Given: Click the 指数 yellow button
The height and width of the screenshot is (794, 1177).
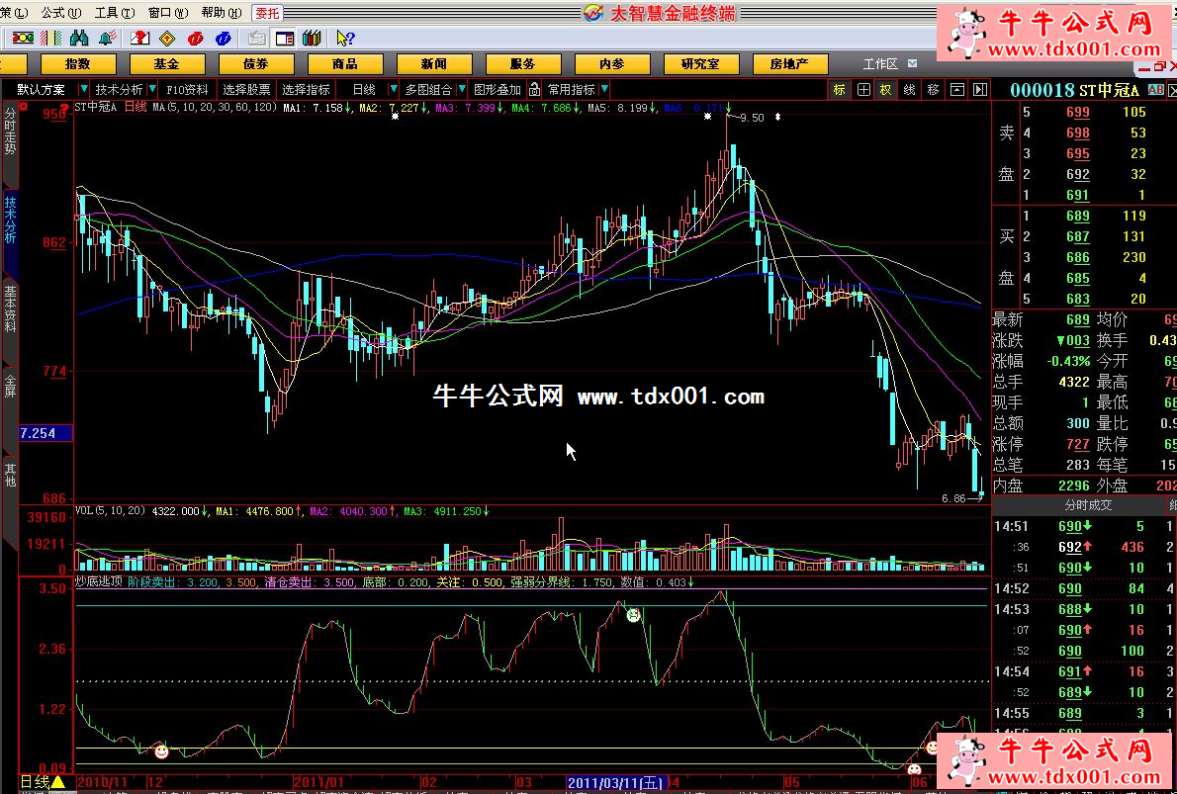Looking at the screenshot, I should click(78, 64).
